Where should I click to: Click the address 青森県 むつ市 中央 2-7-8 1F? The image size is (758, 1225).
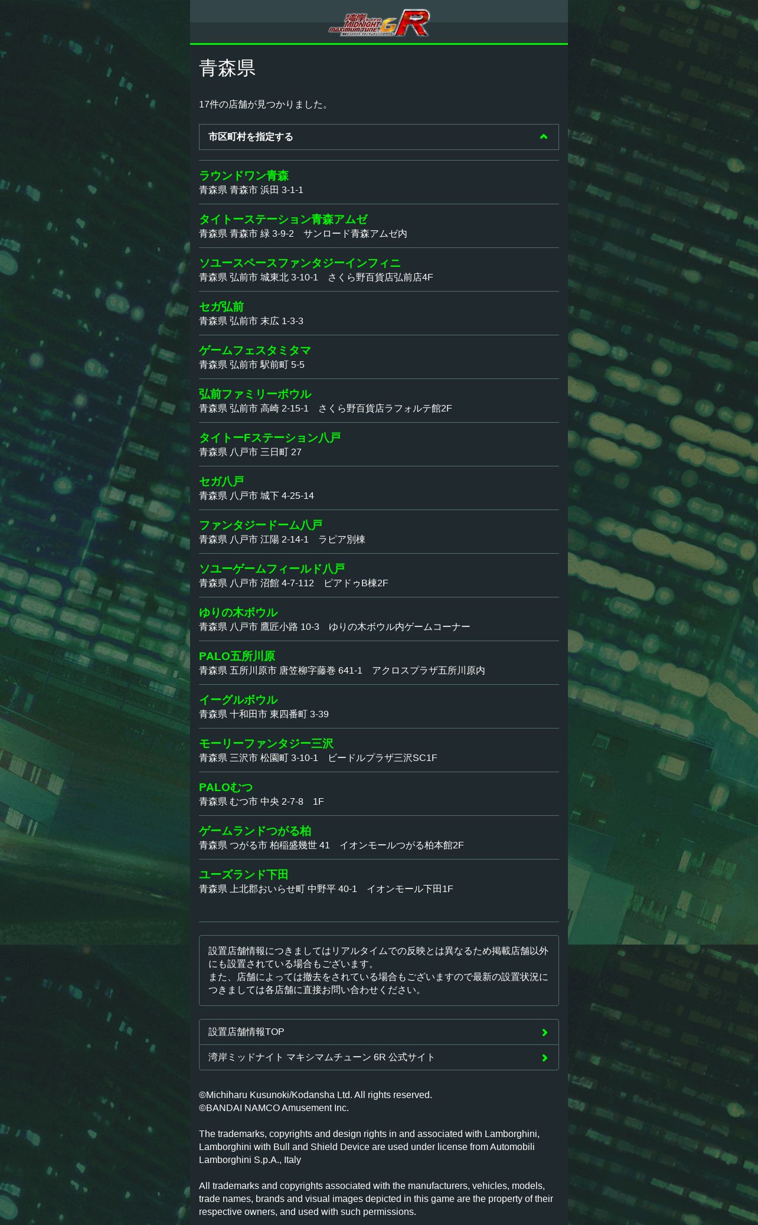tap(262, 802)
